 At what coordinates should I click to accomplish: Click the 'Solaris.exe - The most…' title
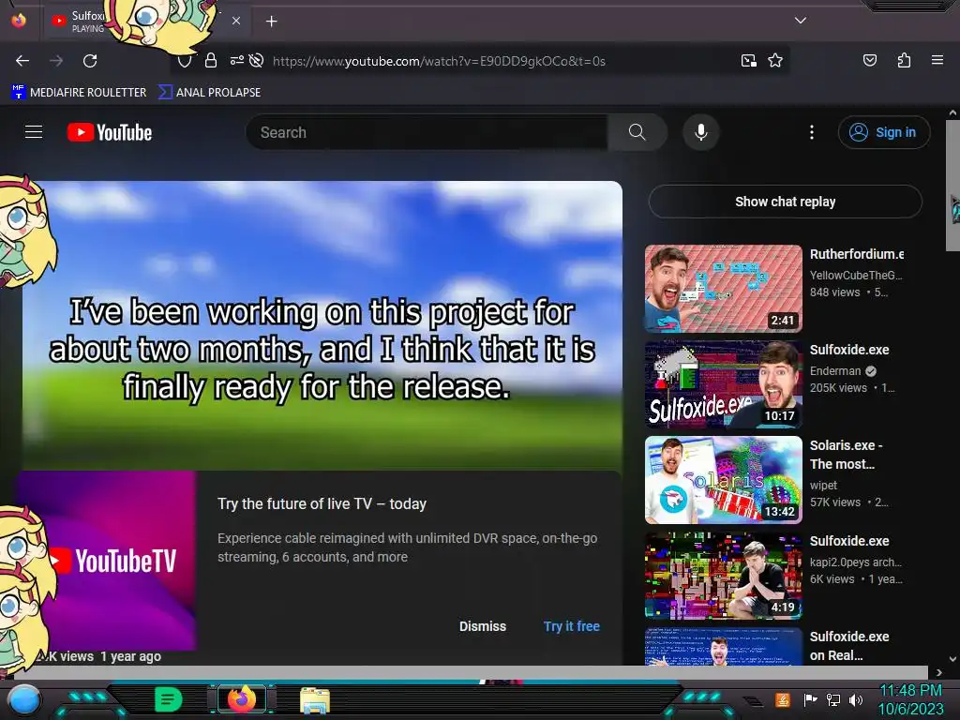click(847, 455)
